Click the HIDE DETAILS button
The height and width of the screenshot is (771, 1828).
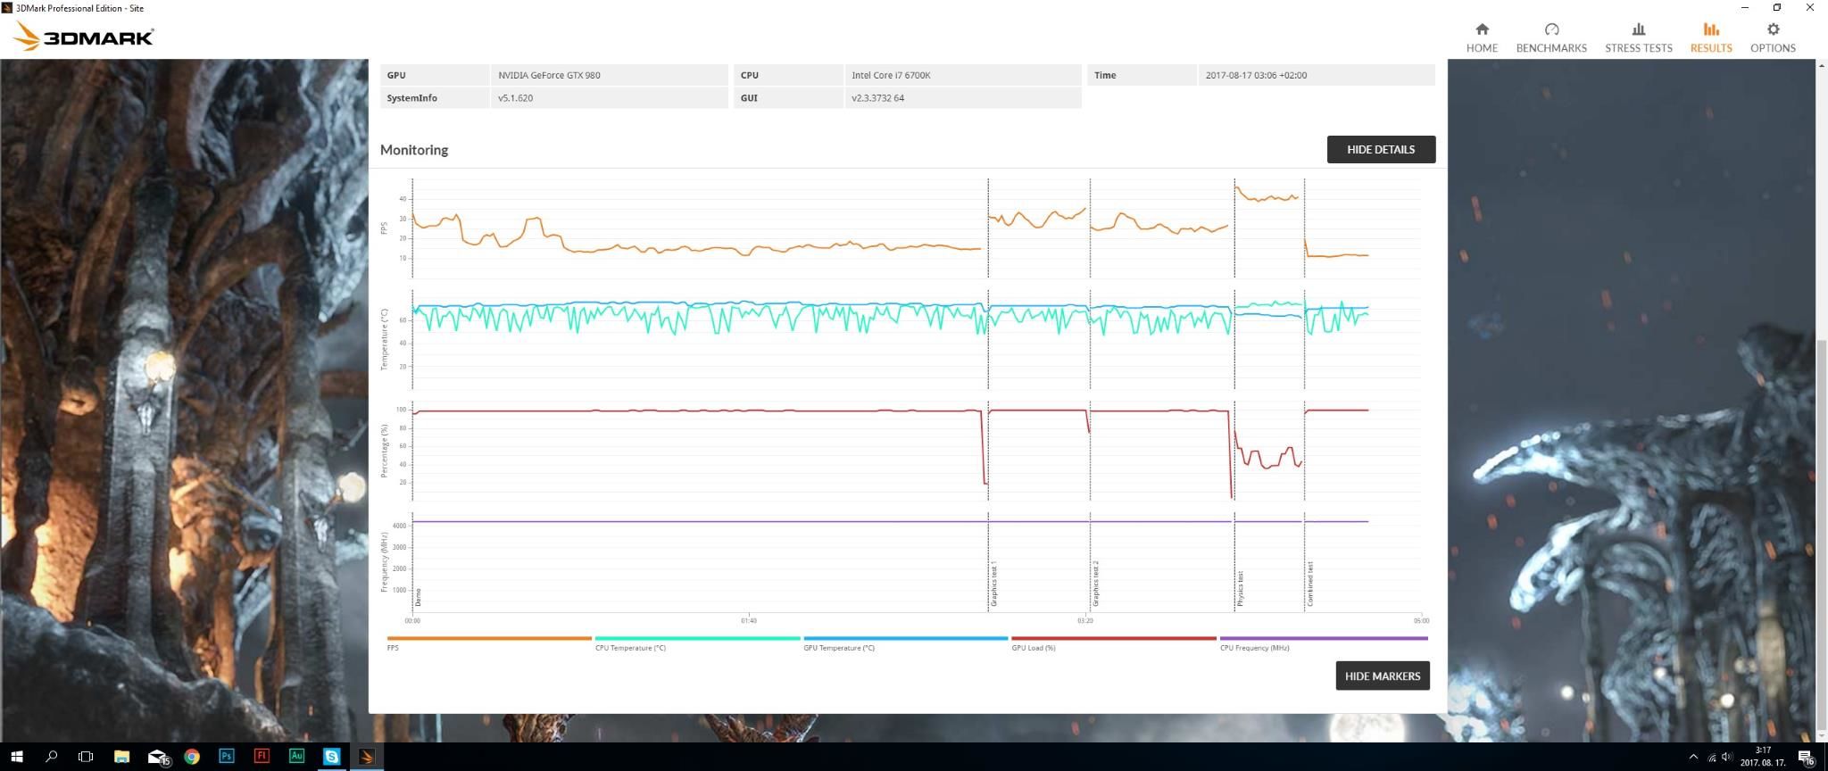1381,149
